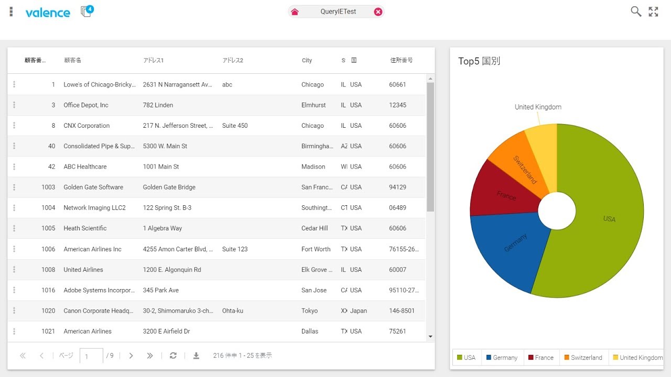The image size is (671, 377).
Task: Sort by 顧客名 column header
Action: 73,60
